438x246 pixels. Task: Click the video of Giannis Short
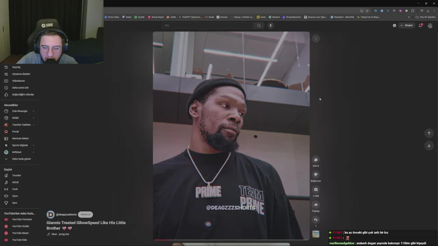(231, 135)
